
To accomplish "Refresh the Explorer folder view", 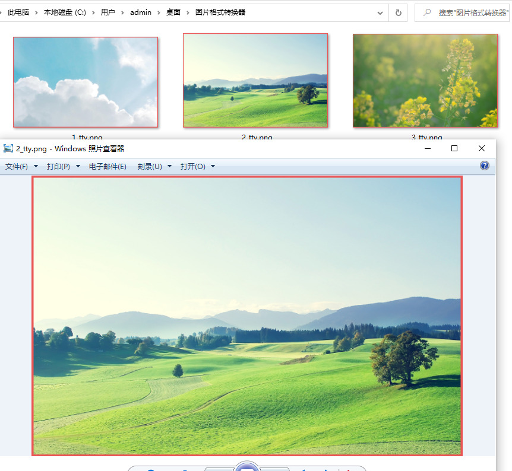I will coord(398,12).
